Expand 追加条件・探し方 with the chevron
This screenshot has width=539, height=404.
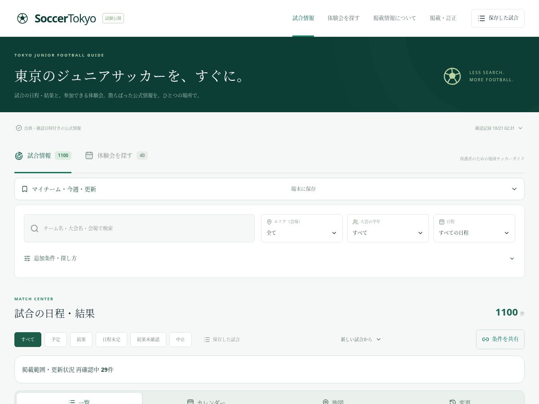point(512,259)
